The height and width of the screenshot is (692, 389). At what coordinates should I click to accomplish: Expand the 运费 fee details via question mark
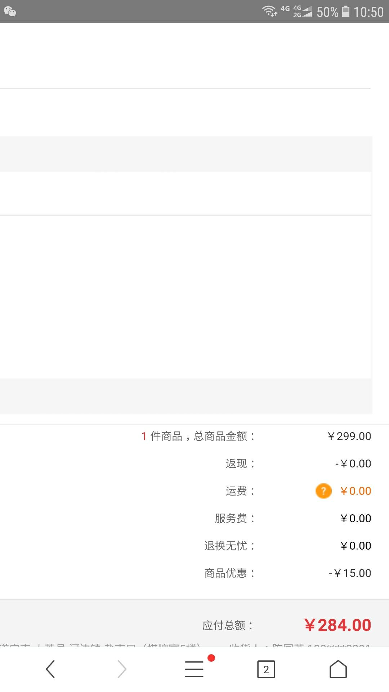pyautogui.click(x=323, y=491)
